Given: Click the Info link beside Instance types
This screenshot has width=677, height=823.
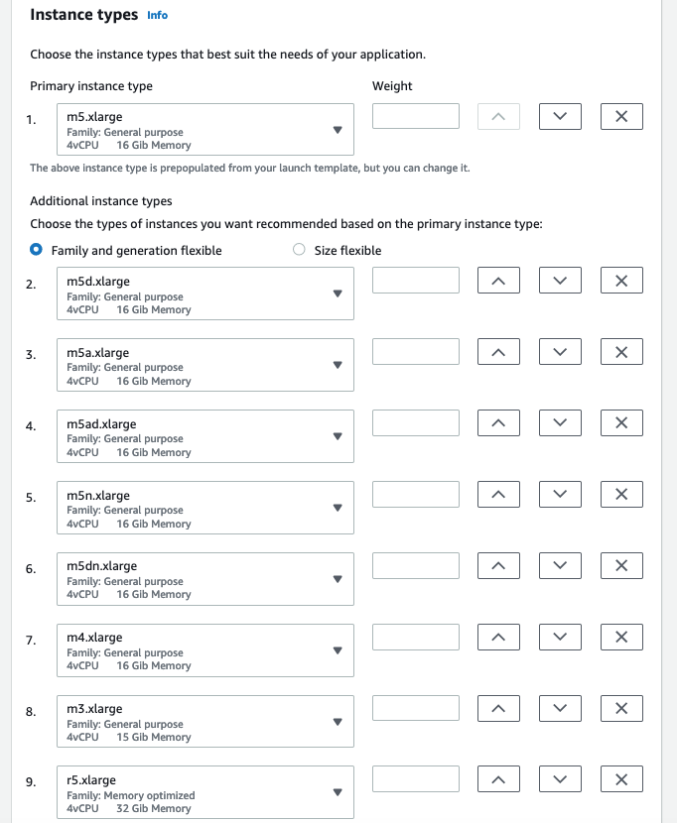Looking at the screenshot, I should tap(157, 15).
